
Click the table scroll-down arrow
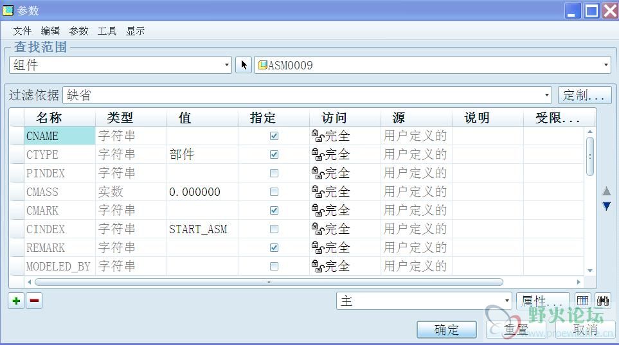point(590,270)
